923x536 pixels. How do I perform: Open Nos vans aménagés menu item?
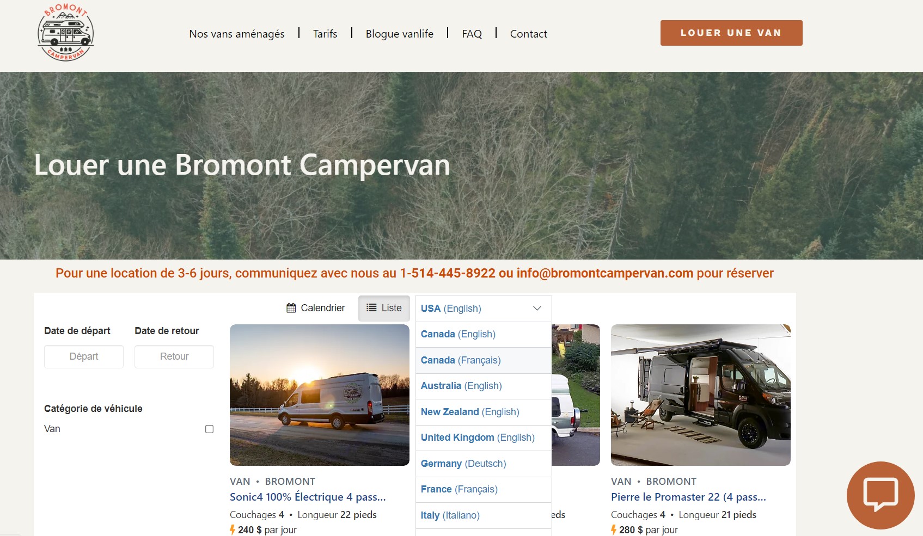(237, 34)
